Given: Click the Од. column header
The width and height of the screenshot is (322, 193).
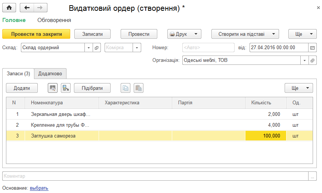Looking at the screenshot, I should pyautogui.click(x=300, y=102).
